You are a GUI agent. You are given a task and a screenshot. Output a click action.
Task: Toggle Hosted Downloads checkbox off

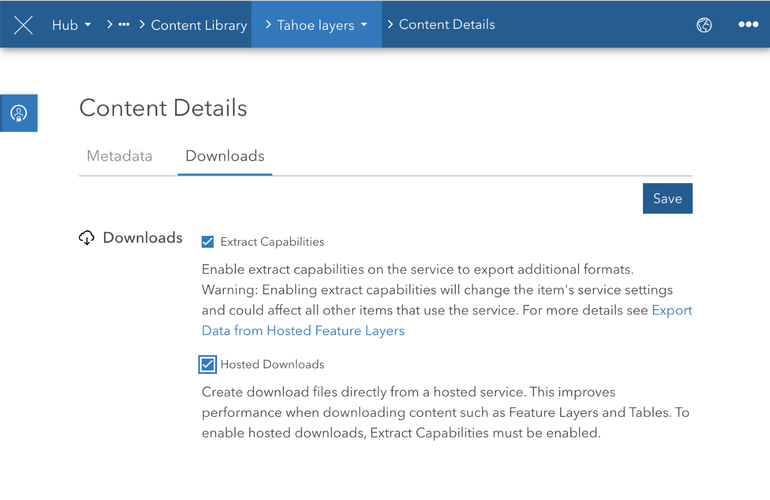(207, 364)
